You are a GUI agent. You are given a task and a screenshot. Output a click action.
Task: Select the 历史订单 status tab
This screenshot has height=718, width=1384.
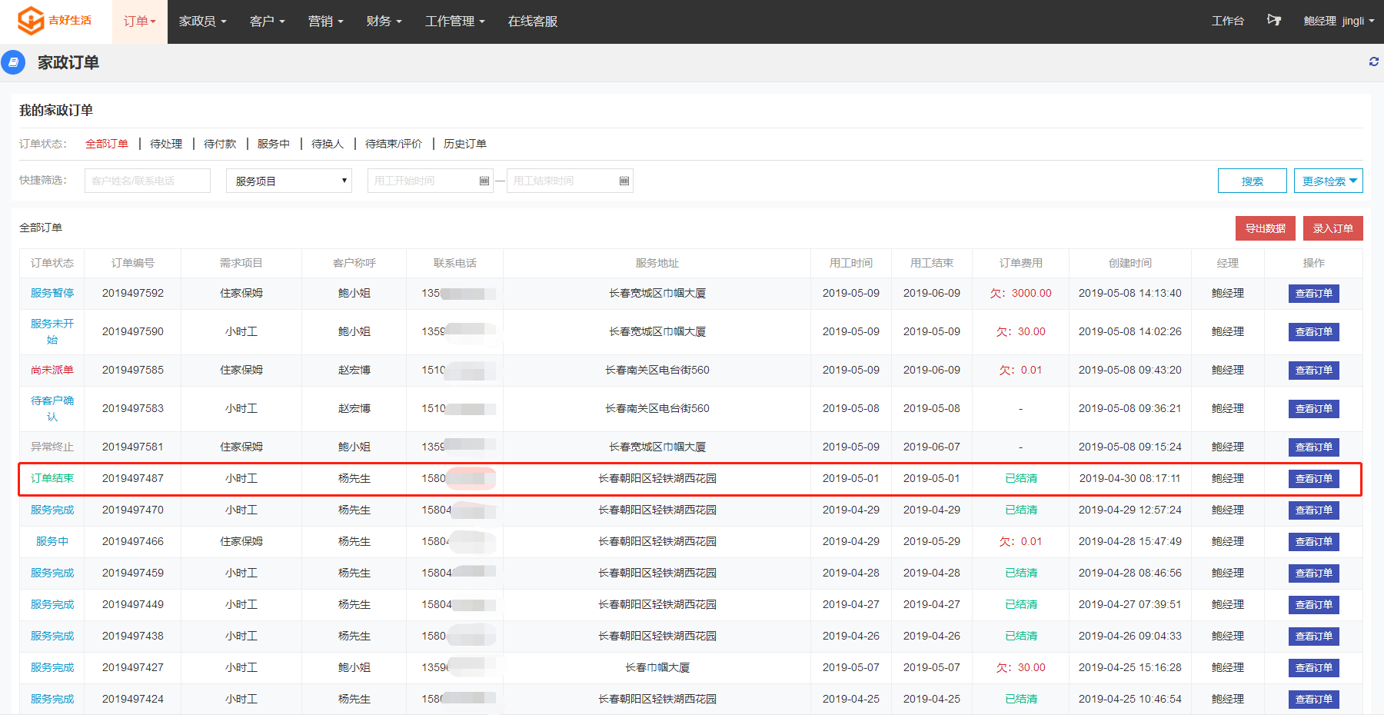tap(465, 144)
